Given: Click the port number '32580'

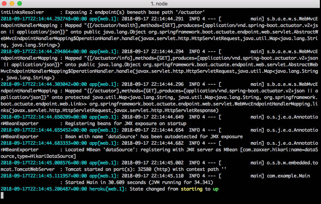Looking at the screenshot, I should (x=144, y=169).
